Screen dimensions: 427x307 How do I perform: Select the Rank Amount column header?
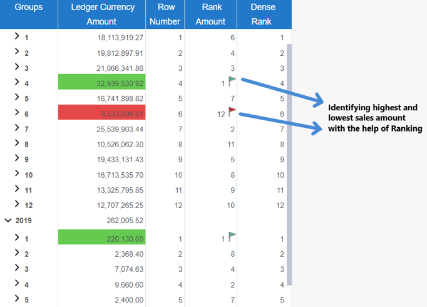211,14
